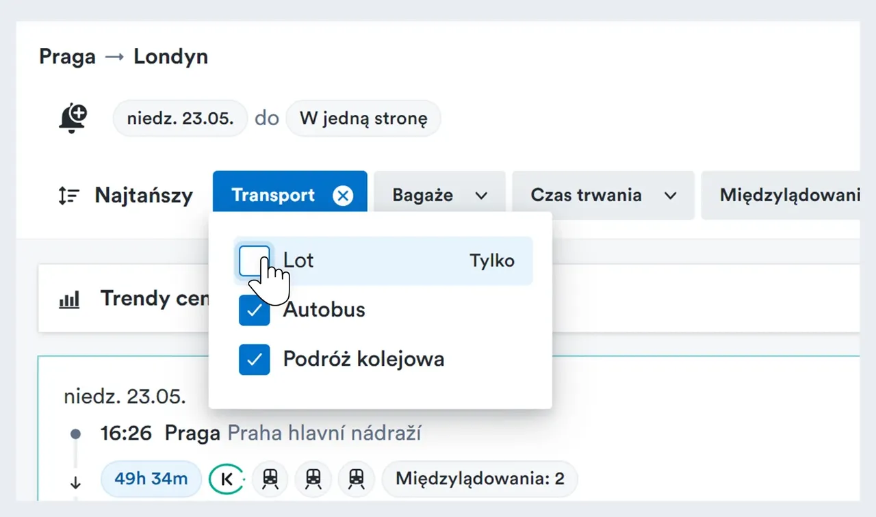Click the 16:26 departure time
Viewport: 876px width, 517px height.
click(126, 433)
